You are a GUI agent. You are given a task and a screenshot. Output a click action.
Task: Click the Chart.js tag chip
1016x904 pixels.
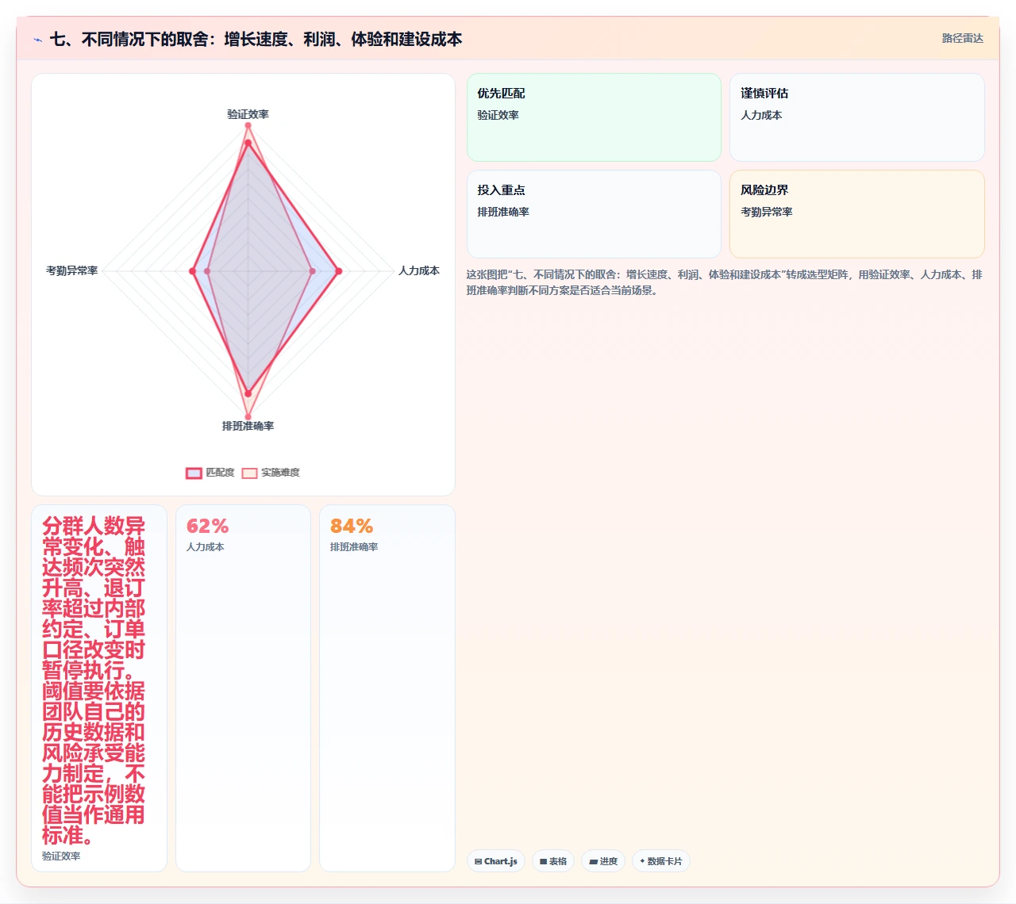tap(496, 861)
